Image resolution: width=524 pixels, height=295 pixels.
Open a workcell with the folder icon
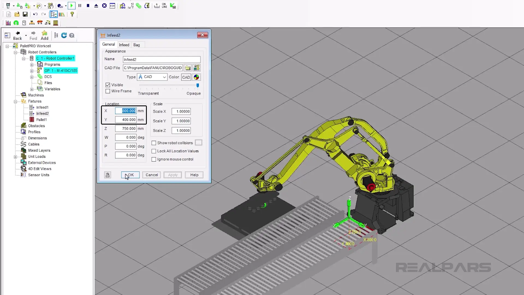[17, 14]
